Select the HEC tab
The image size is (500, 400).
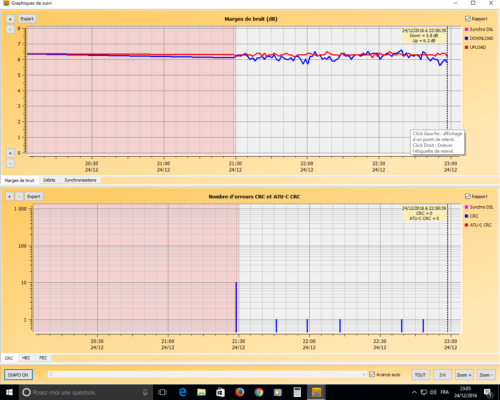tap(26, 358)
